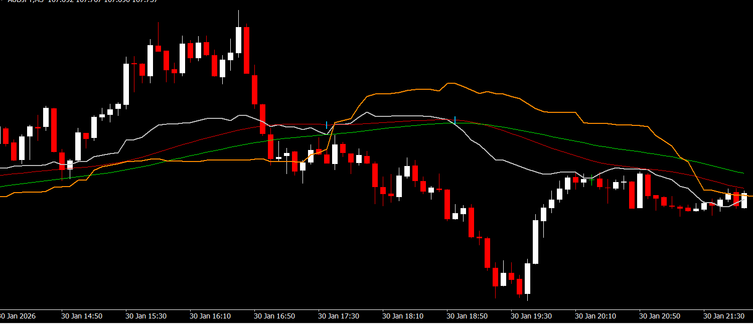
Task: Click the tall white rally candle at 19:30
Action: (535, 242)
